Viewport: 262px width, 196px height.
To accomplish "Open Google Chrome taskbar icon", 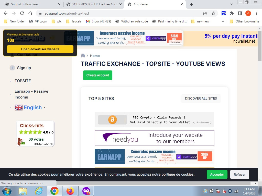I will pos(54,191).
